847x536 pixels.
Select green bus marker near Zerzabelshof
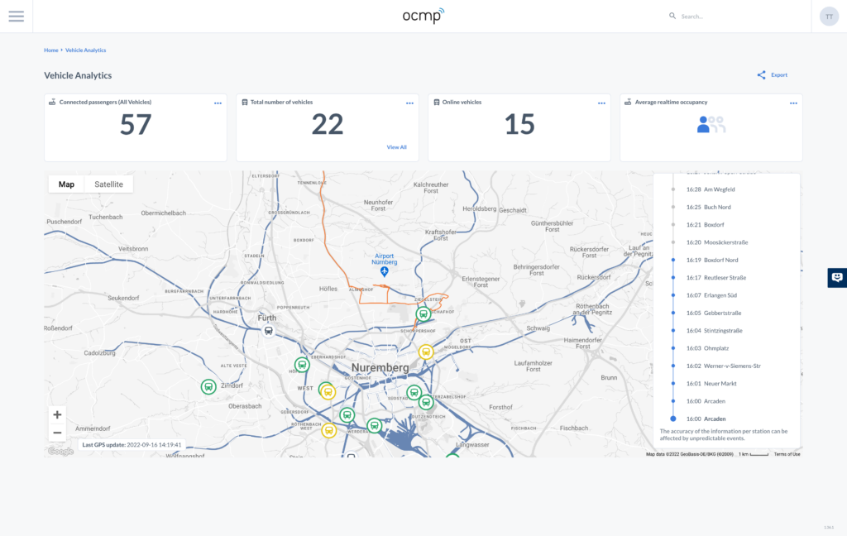[426, 402]
